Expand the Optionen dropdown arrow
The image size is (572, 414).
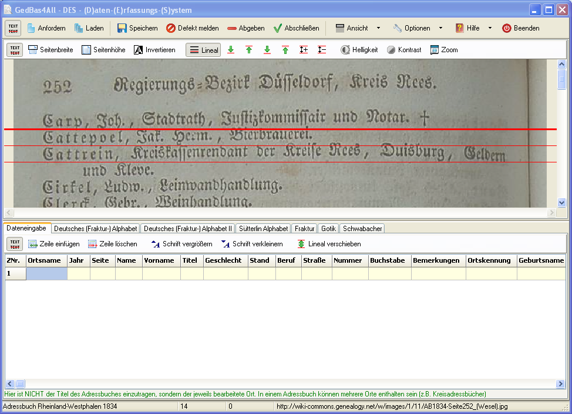[440, 28]
